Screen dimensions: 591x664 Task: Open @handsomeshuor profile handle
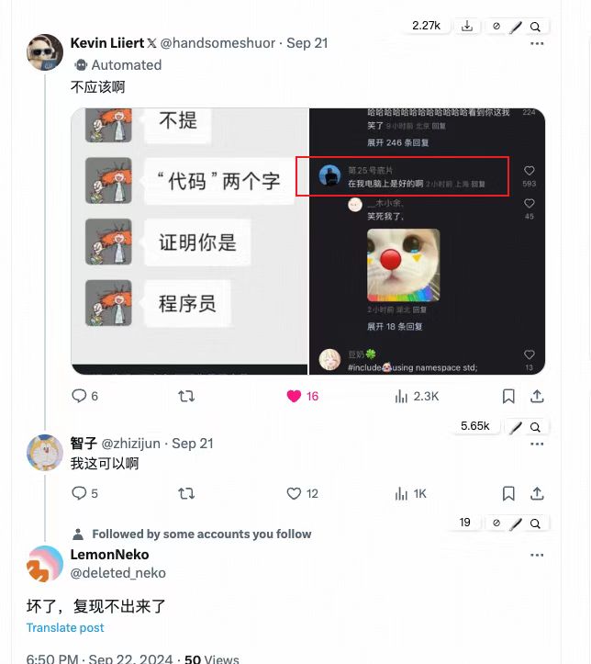tap(217, 43)
